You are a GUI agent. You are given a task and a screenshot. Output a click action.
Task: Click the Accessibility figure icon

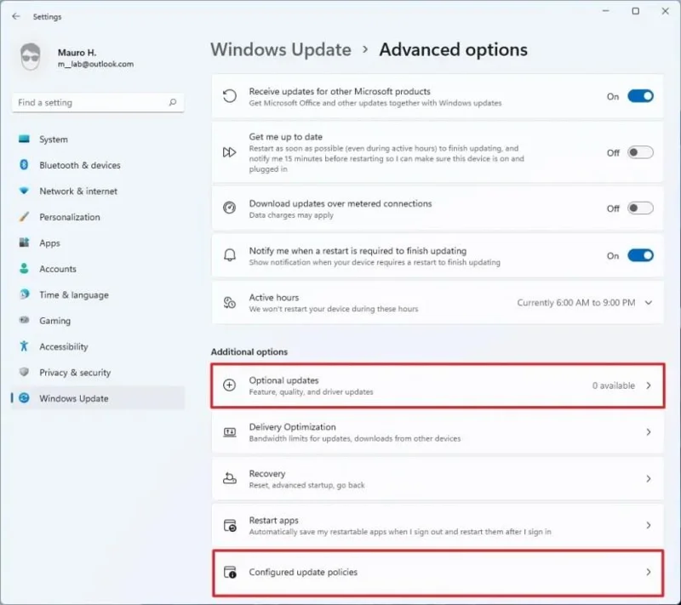coord(25,346)
